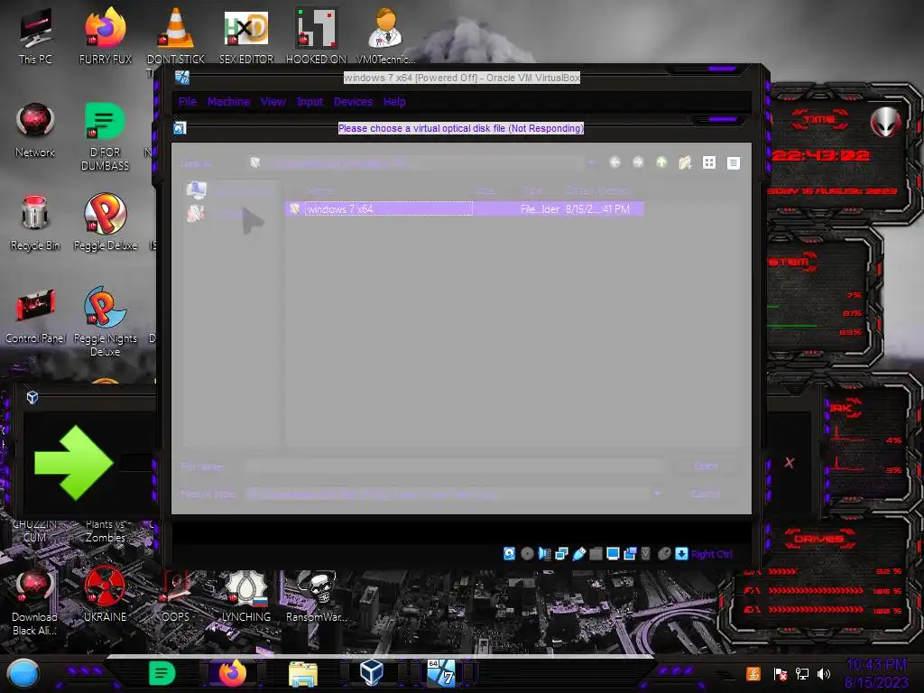Click the green arrow in VirtualBox Manager window
The width and height of the screenshot is (924, 693).
pyautogui.click(x=73, y=463)
